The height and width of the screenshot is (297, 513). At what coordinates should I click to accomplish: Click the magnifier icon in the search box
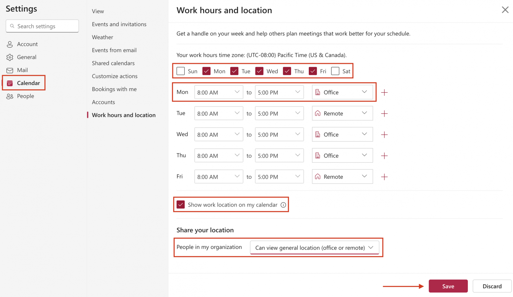pos(13,26)
